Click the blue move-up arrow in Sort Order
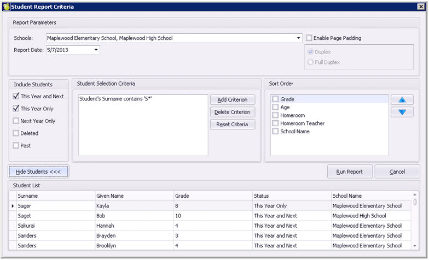 click(x=402, y=100)
